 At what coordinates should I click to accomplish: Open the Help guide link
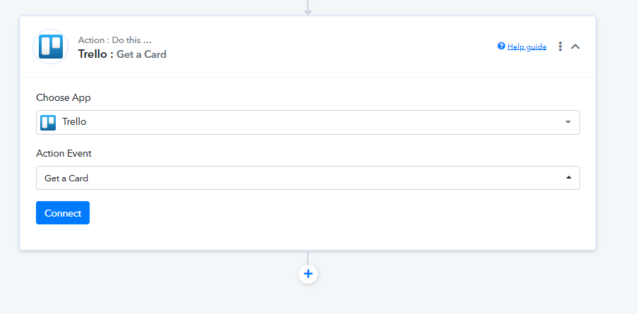[x=527, y=47]
